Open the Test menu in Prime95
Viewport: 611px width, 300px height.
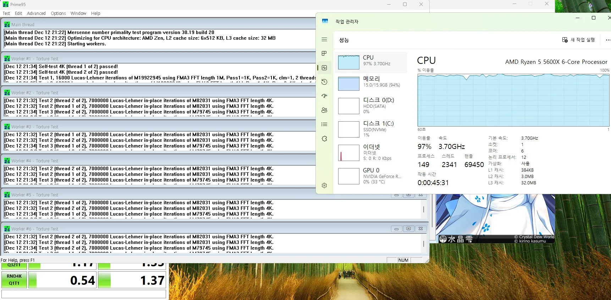point(6,13)
